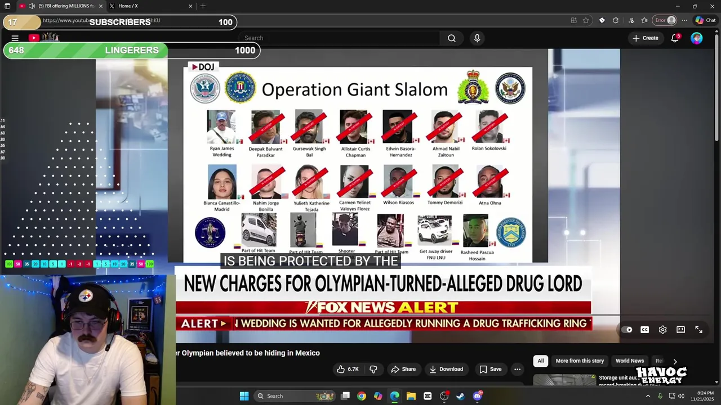This screenshot has height=405, width=721.
Task: Select More from this story chip
Action: (x=580, y=361)
